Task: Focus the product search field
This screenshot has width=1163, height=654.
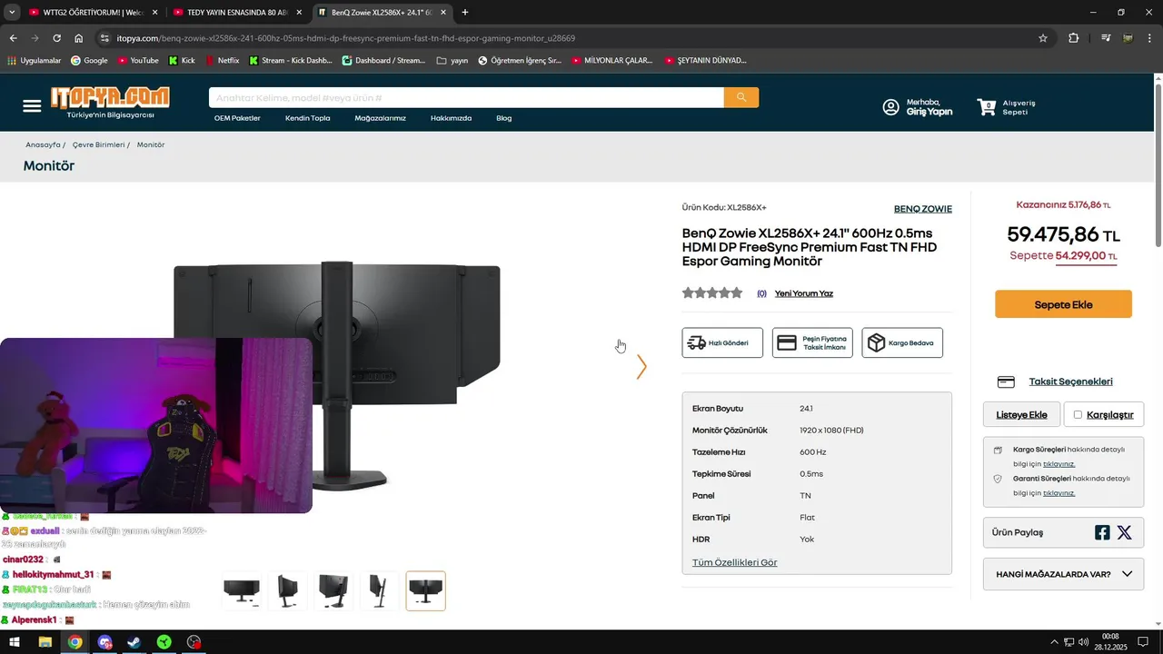Action: click(466, 97)
